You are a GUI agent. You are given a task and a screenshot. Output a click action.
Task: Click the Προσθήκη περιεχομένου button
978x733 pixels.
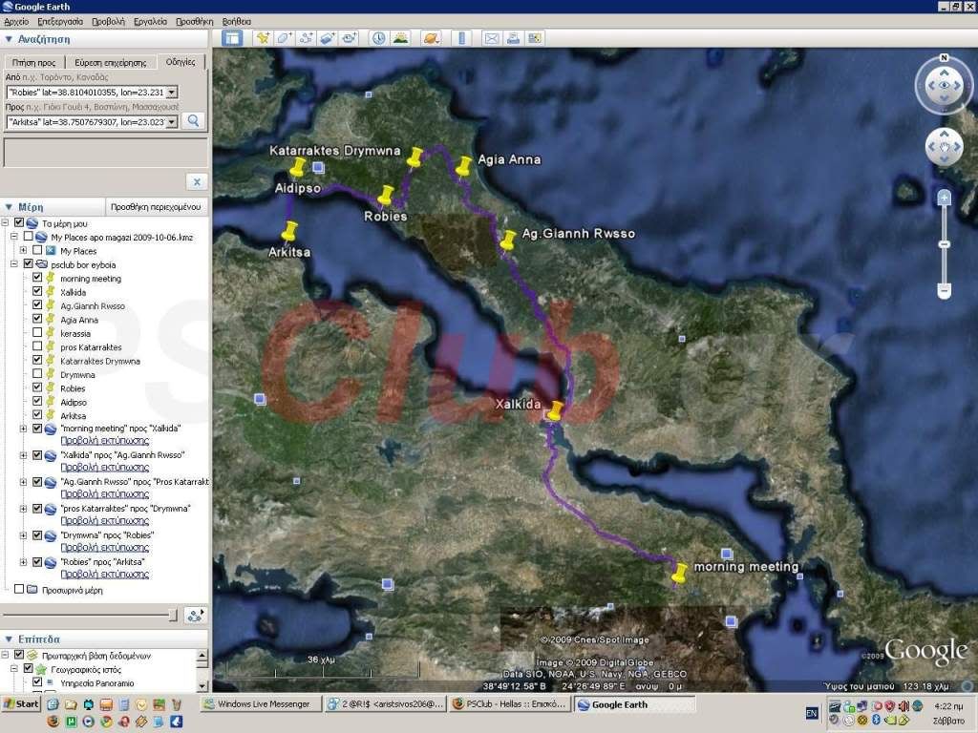[156, 207]
